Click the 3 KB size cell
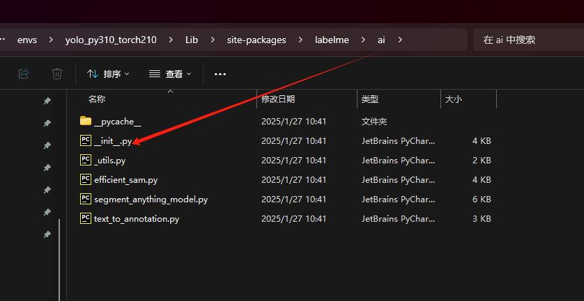Screen dimensions: 584x301 (482, 219)
